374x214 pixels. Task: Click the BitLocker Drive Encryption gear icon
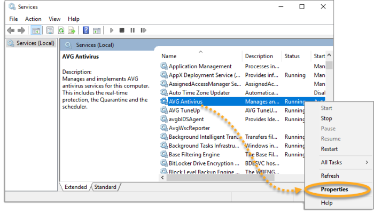pos(164,163)
